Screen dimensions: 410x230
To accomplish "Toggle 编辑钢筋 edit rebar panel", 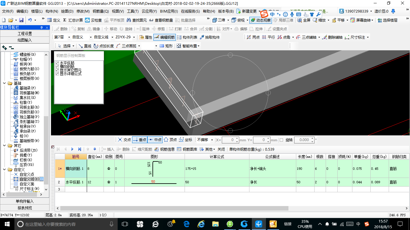I will (x=164, y=37).
